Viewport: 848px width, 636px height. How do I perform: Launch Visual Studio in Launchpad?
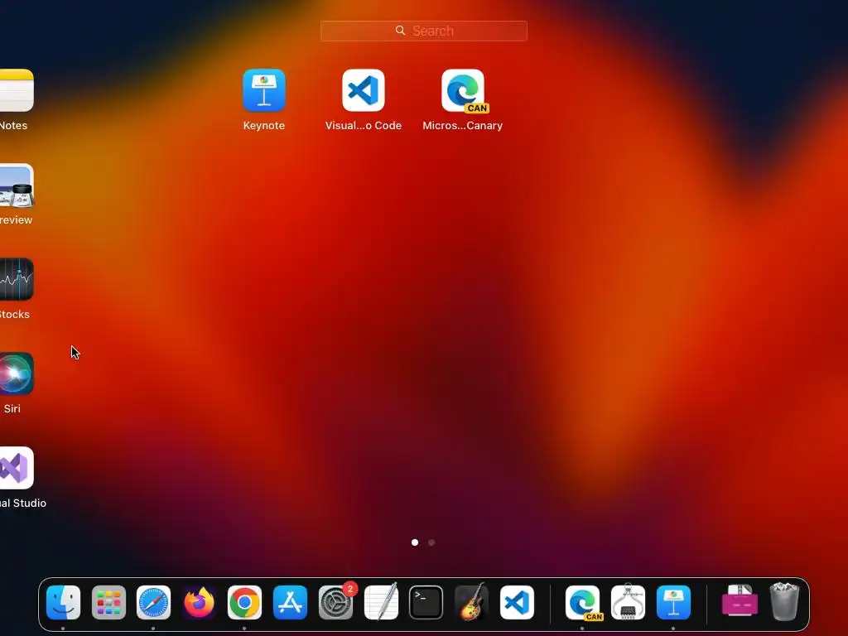17,469
